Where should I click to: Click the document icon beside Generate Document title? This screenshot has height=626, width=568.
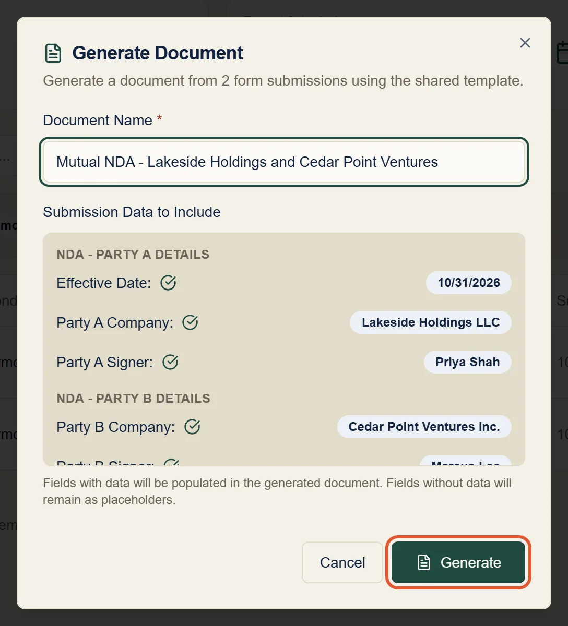[x=53, y=53]
